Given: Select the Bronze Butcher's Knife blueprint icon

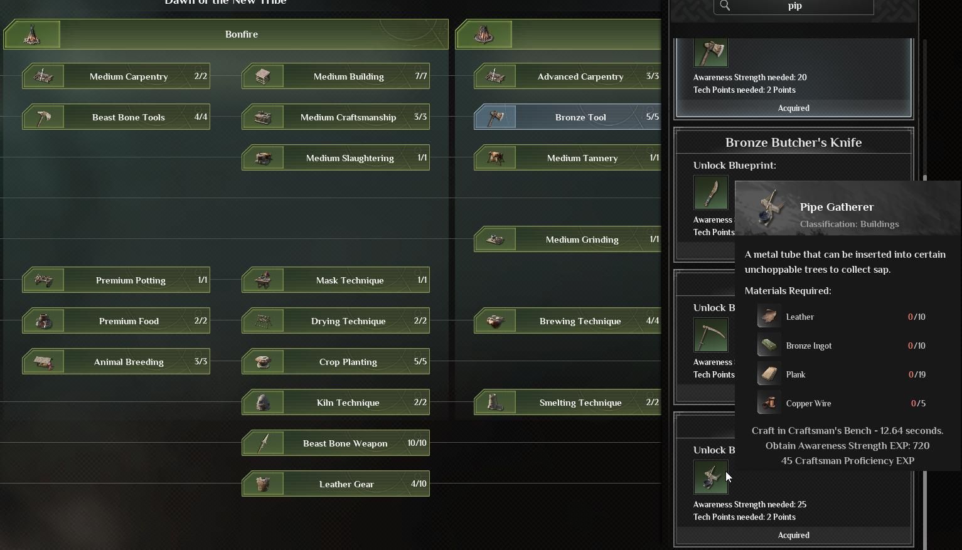Looking at the screenshot, I should 710,193.
